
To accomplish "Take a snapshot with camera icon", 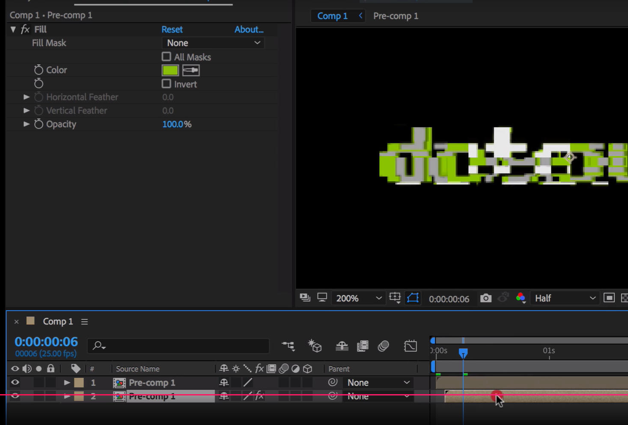I will (x=485, y=298).
